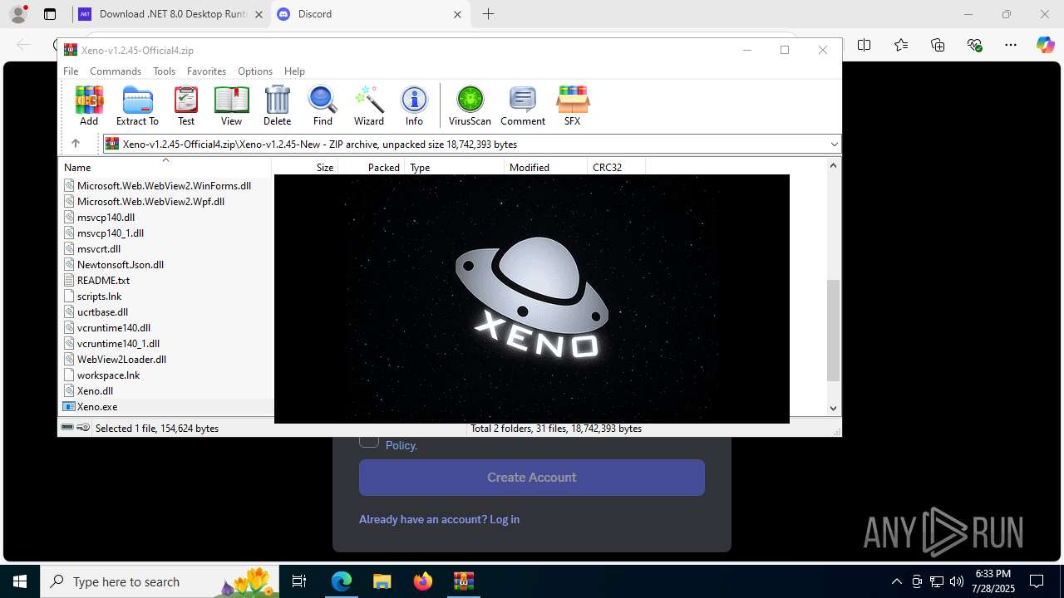Image resolution: width=1064 pixels, height=598 pixels.
Task: Open the Find tool
Action: [323, 105]
